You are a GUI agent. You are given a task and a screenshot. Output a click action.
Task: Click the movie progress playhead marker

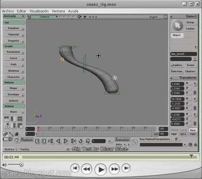tap(191, 156)
